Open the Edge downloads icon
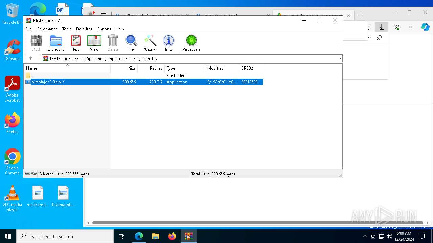 coord(382,27)
